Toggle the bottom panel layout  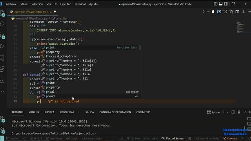[x=221, y=4]
